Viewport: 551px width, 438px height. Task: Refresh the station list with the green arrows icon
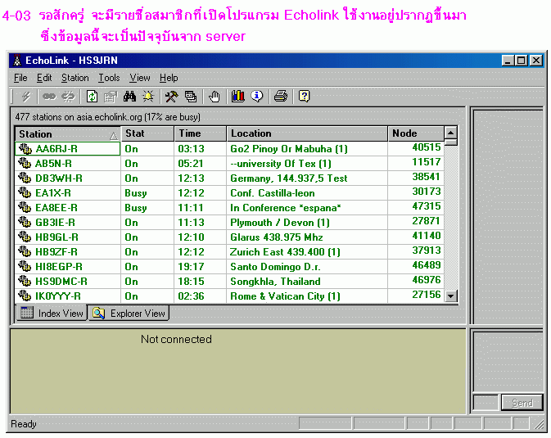92,97
